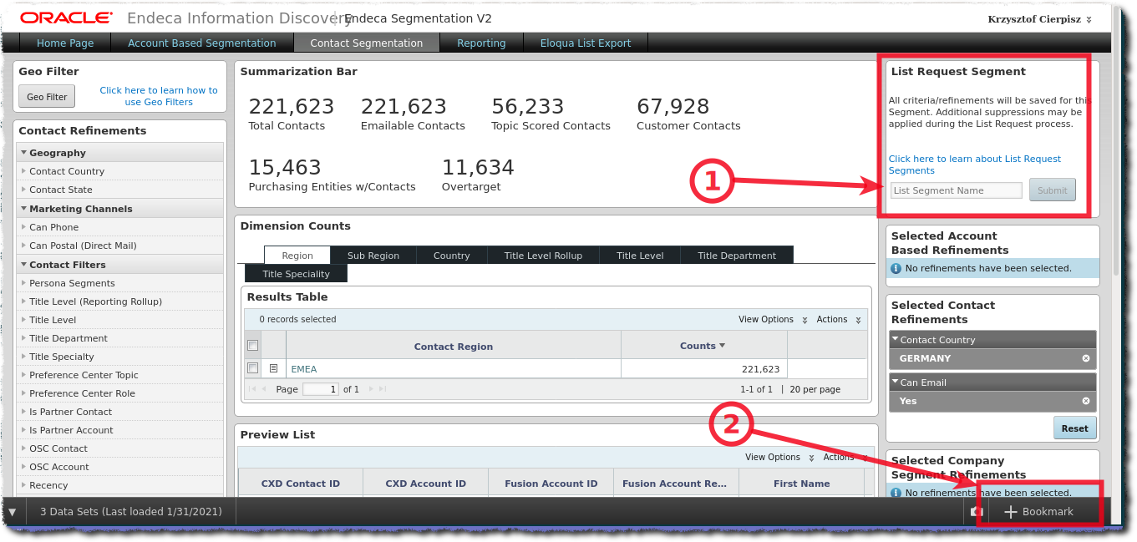Click the EMEA region link
This screenshot has width=1137, height=542.
coord(304,369)
